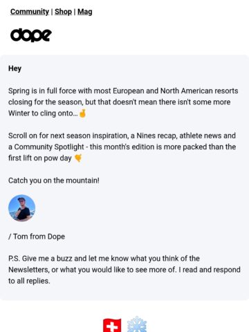Screen dimensions: 249x332
Task: Click the Dope brand logo
Action: tap(31, 35)
